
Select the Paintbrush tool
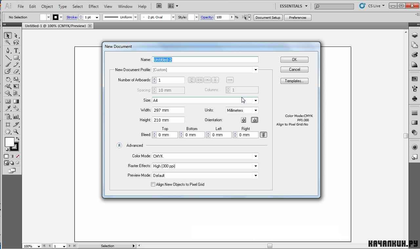(x=8, y=65)
